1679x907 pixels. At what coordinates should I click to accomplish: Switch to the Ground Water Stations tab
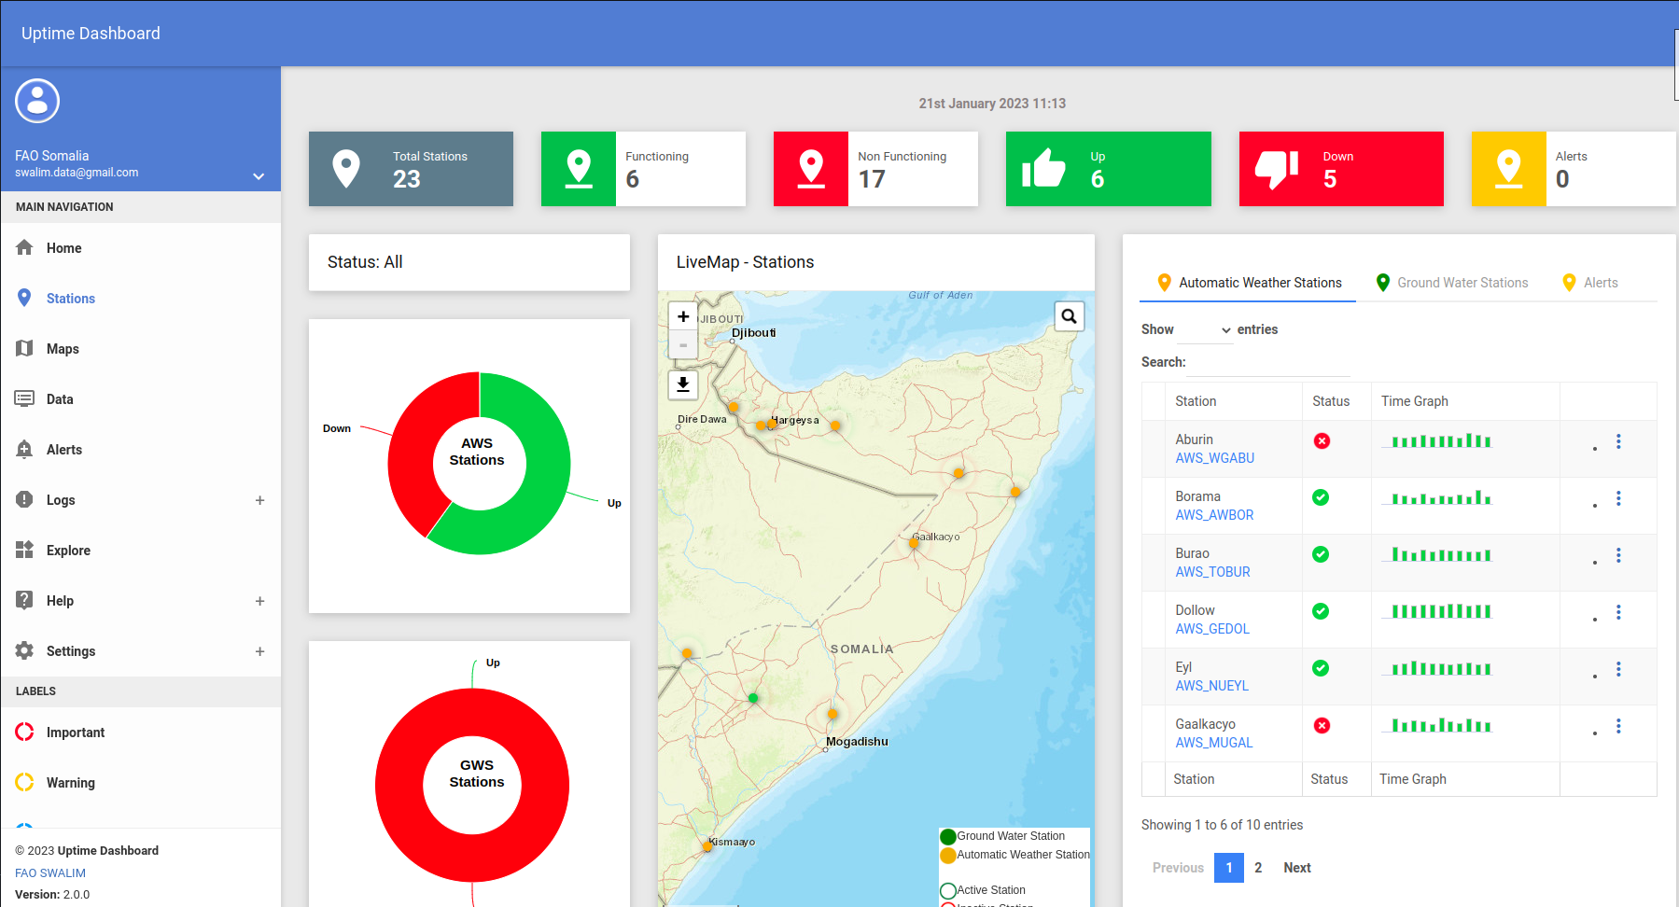click(1462, 282)
